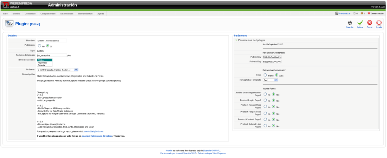Click the Cerrar sesión link

click(x=377, y=14)
